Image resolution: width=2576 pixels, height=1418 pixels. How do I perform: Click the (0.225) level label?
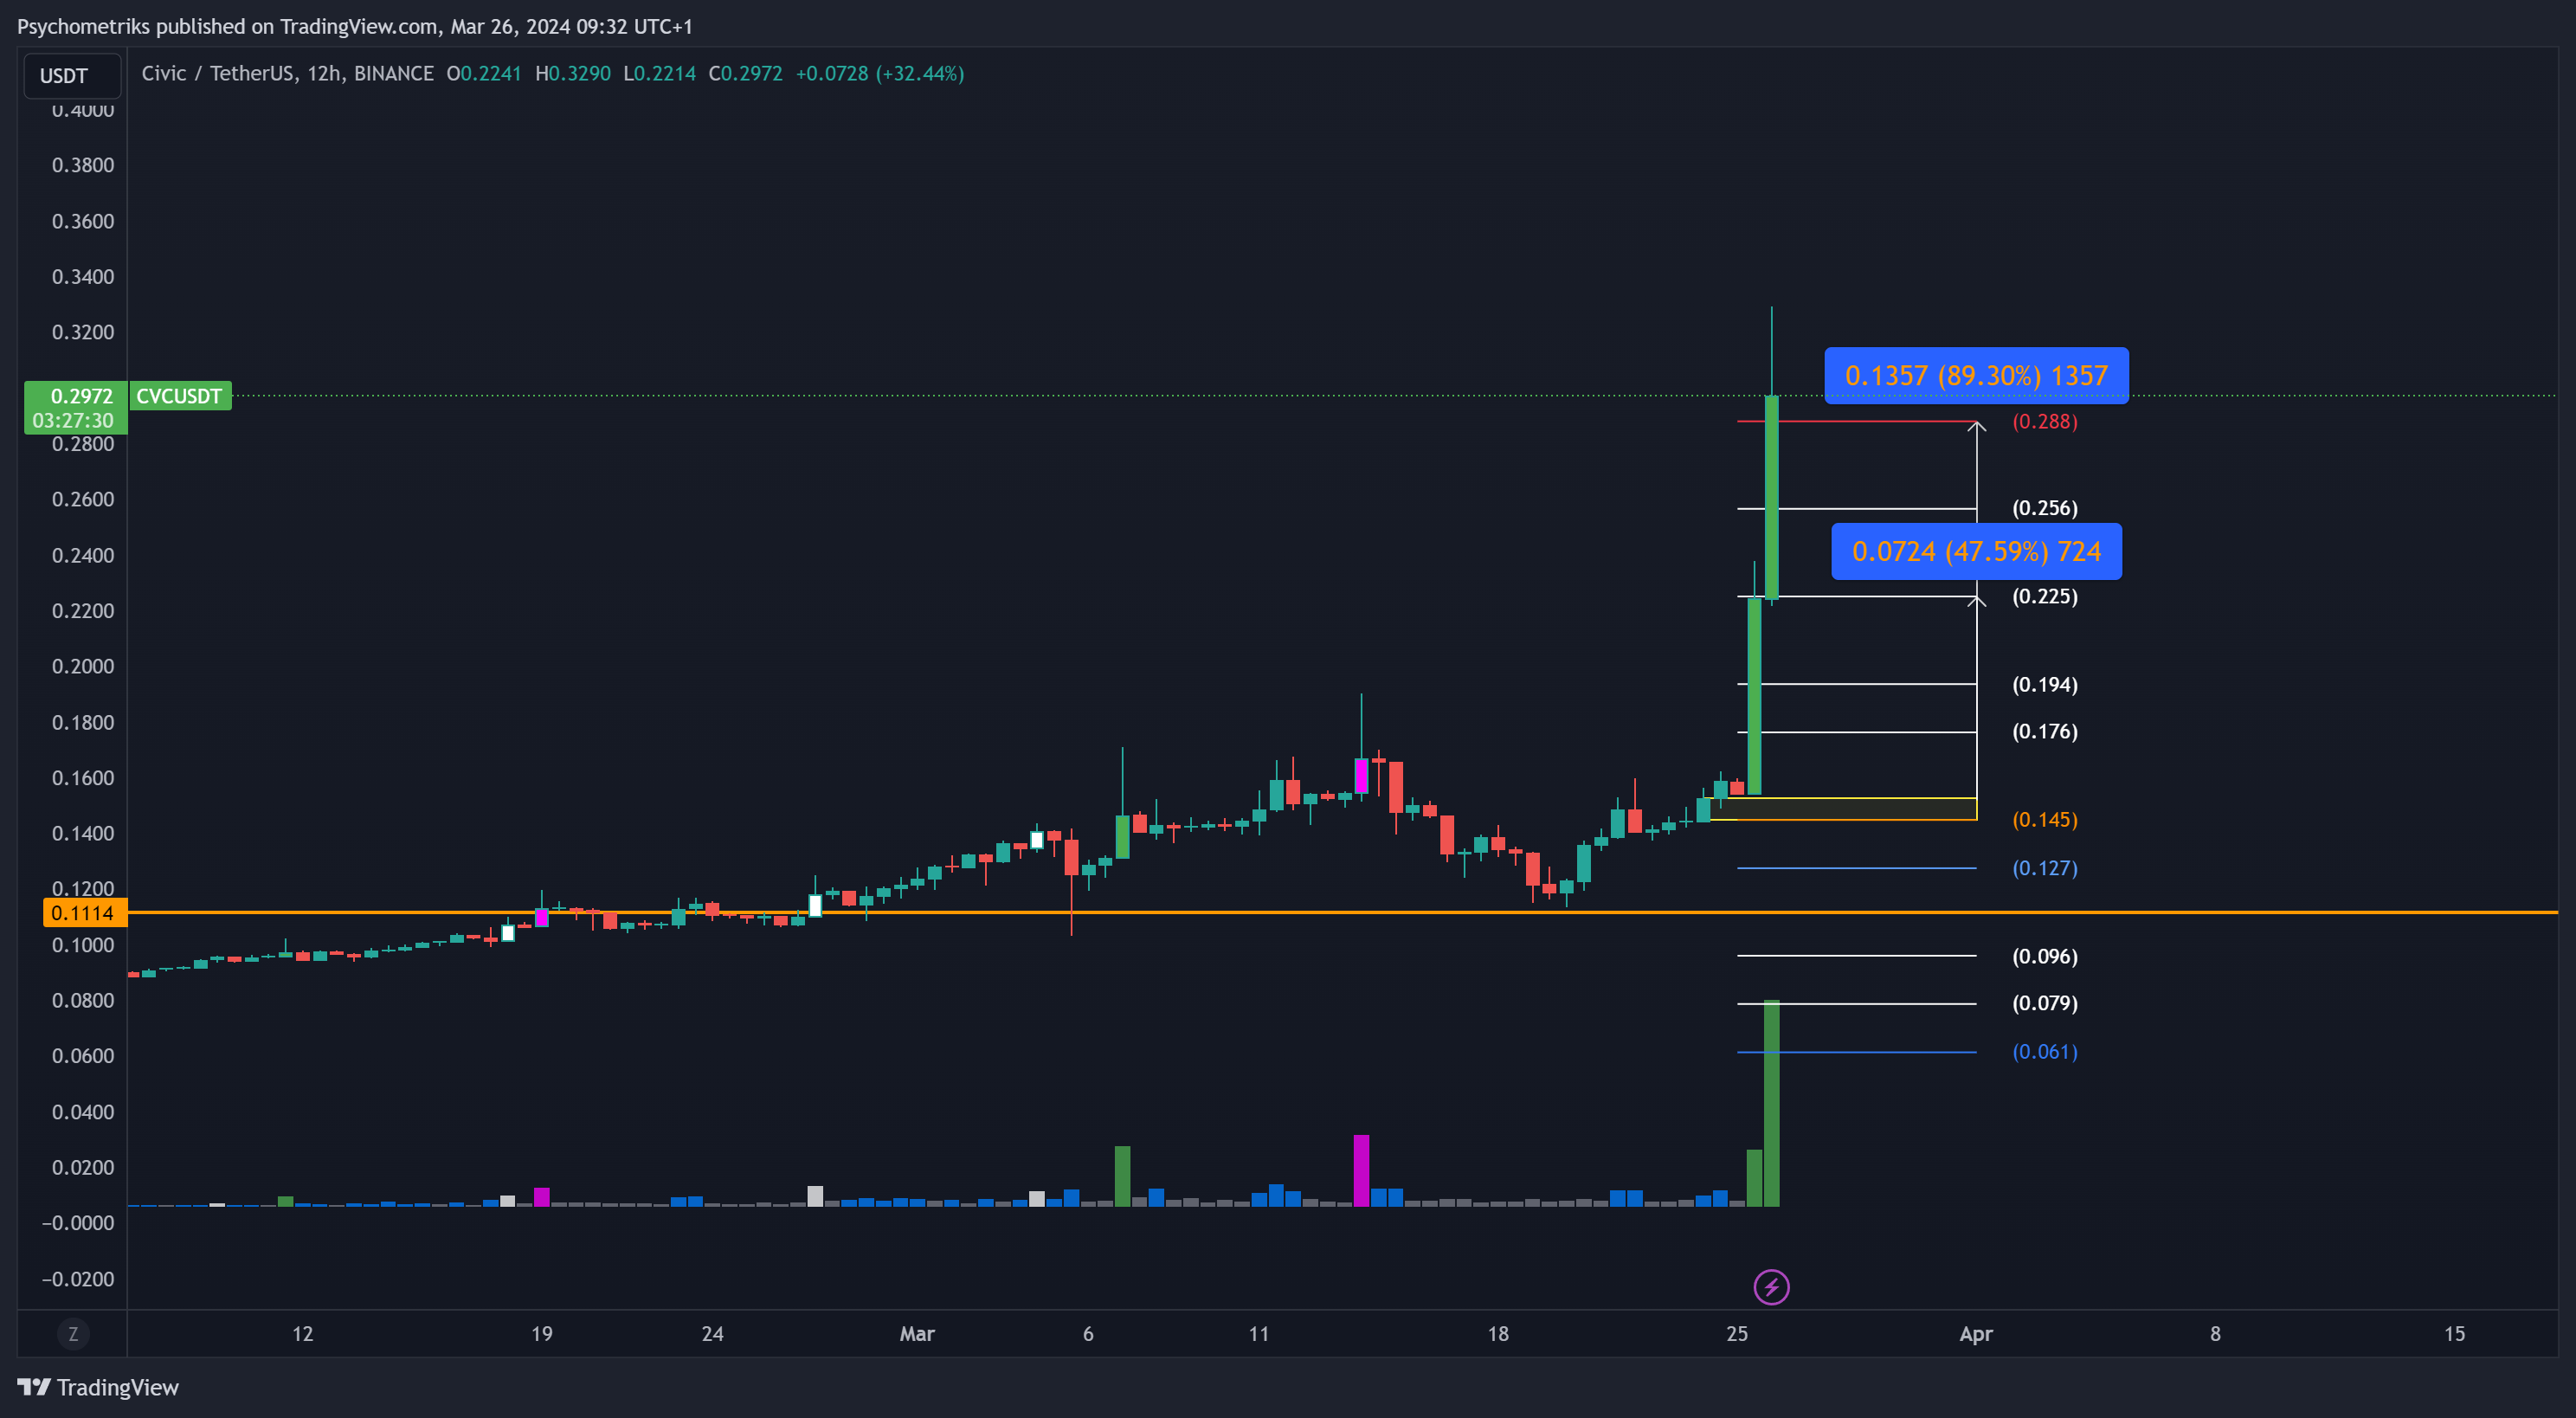[x=2045, y=596]
